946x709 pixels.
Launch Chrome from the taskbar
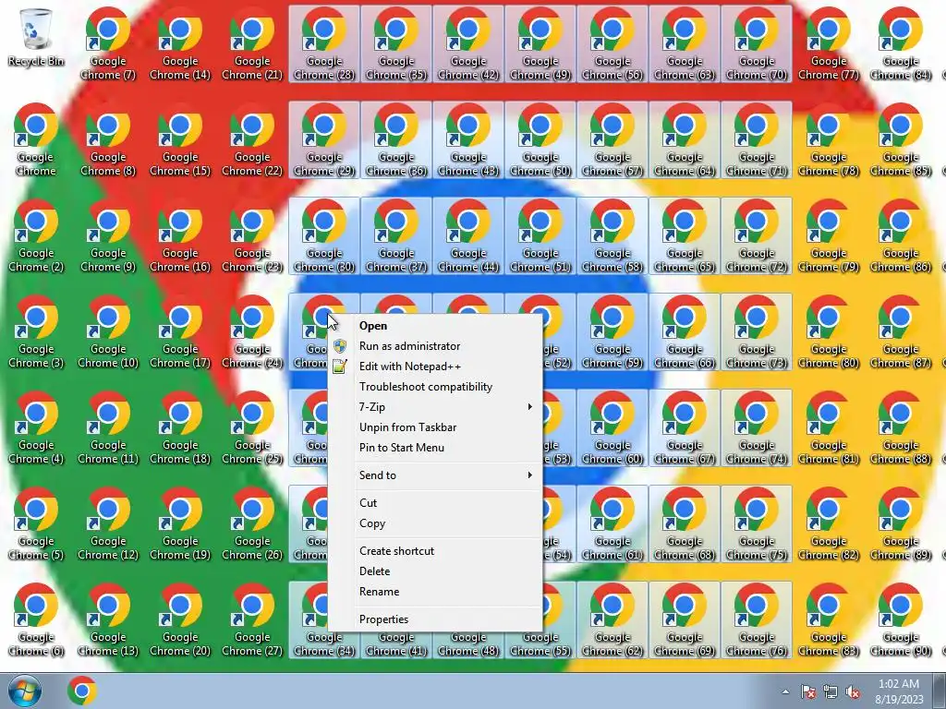point(82,691)
